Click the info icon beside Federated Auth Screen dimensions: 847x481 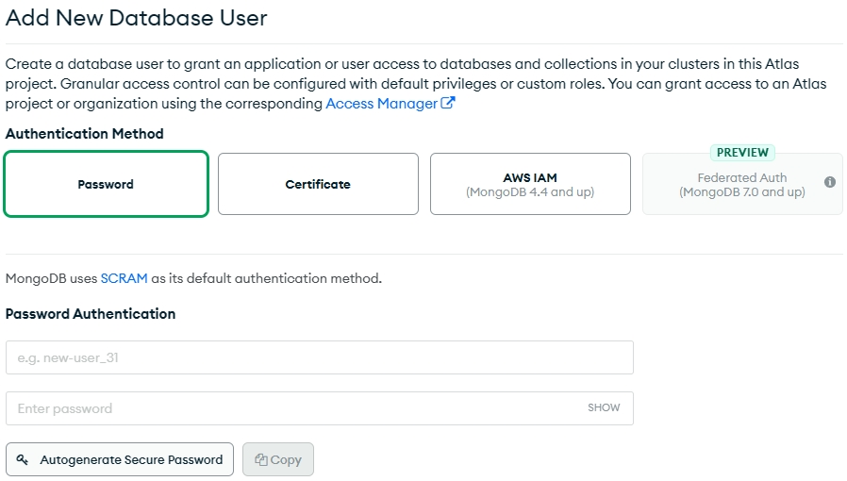[830, 182]
